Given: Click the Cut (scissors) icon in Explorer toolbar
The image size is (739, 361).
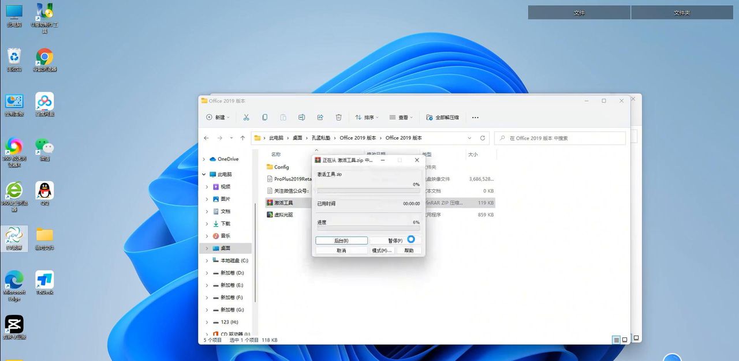Looking at the screenshot, I should click(x=246, y=117).
